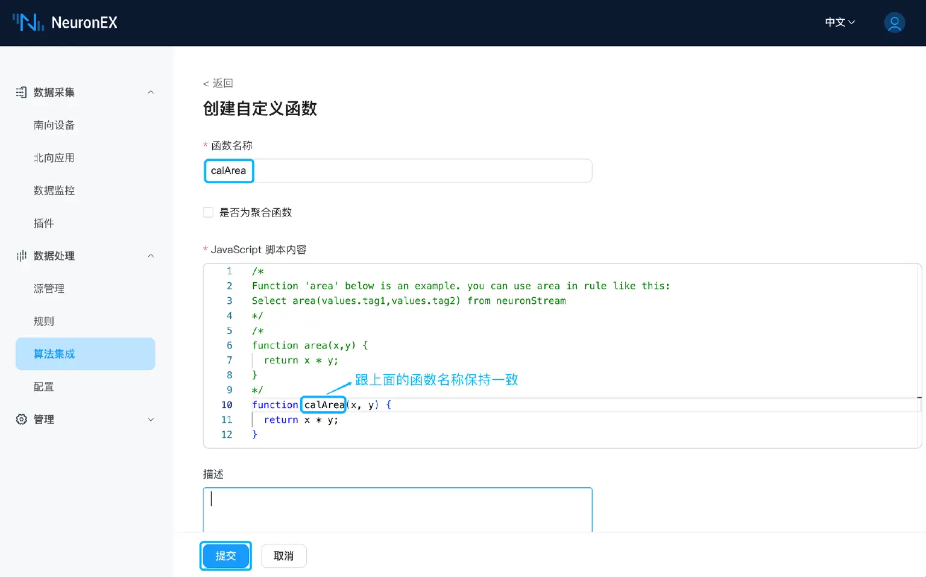Viewport: 926px width, 577px height.
Task: Click the 数据处理 section icon
Action: [21, 256]
